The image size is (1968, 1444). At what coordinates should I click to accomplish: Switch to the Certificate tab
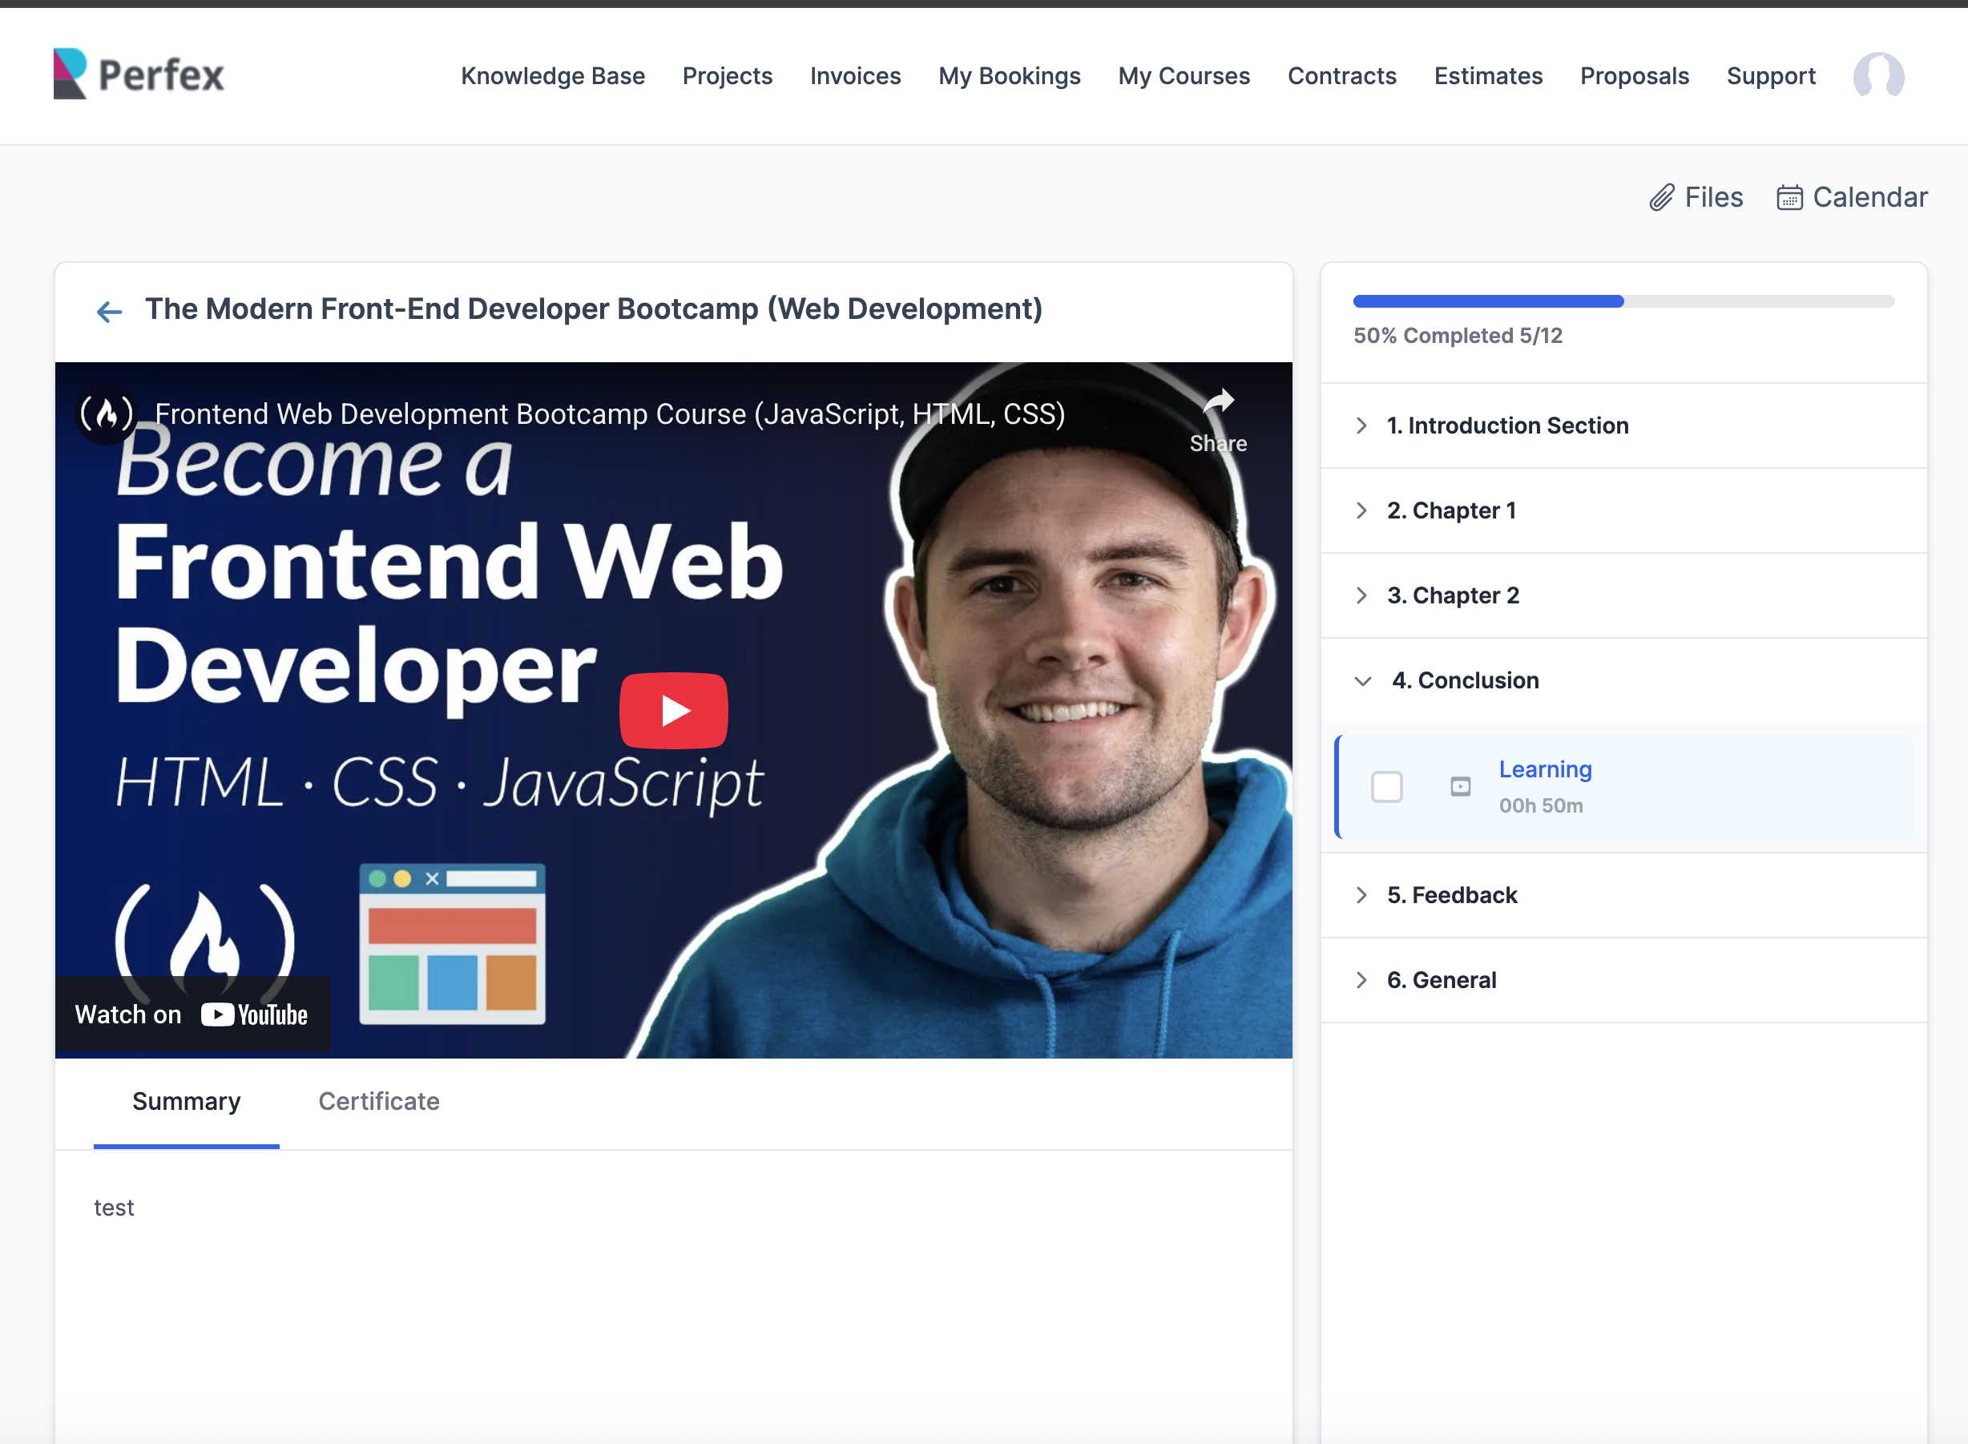tap(378, 1101)
